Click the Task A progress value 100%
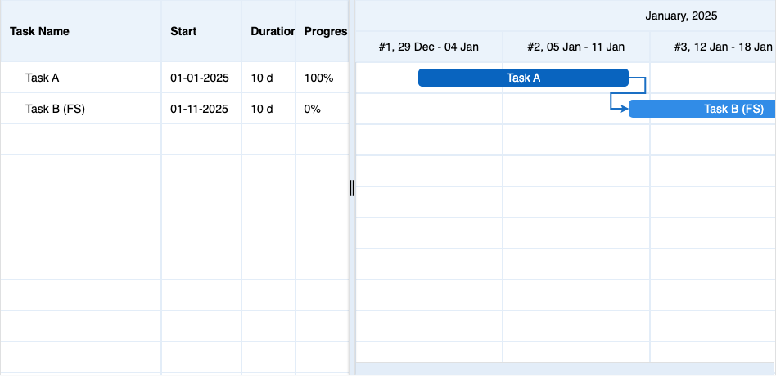776x376 pixels. pos(318,78)
